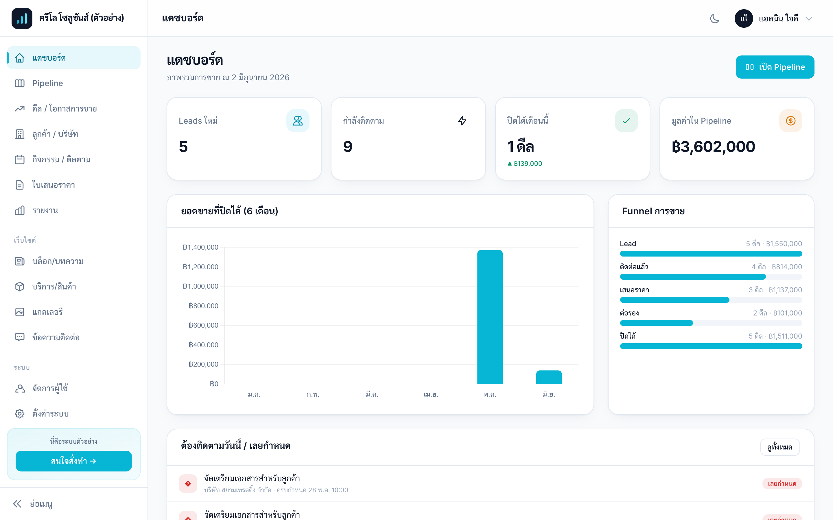Click the ฿139,000 closed amount text
Screen dimensions: 833x520
pyautogui.click(x=528, y=164)
